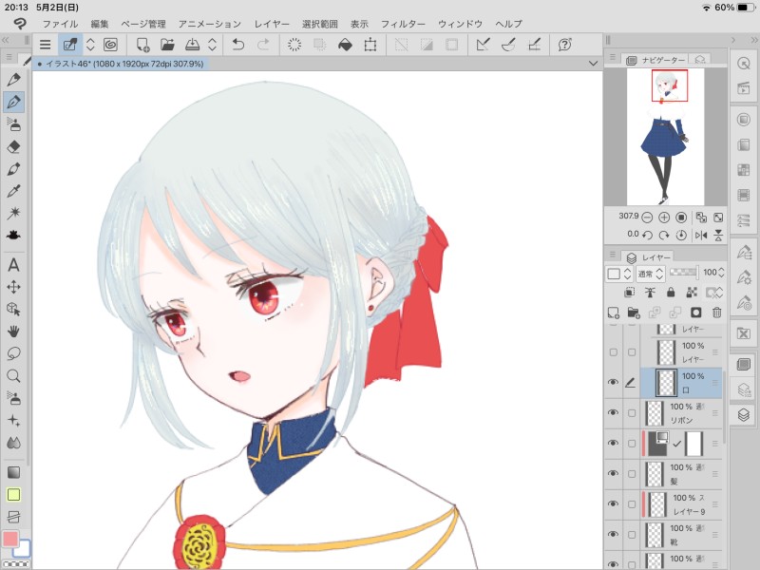Select the Eyedropper tool
Image resolution: width=760 pixels, height=570 pixels.
click(x=13, y=191)
